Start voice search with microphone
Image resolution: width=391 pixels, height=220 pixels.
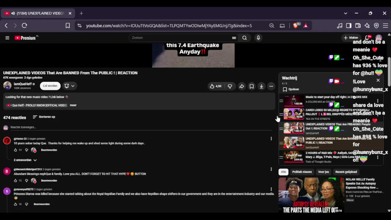click(x=258, y=38)
